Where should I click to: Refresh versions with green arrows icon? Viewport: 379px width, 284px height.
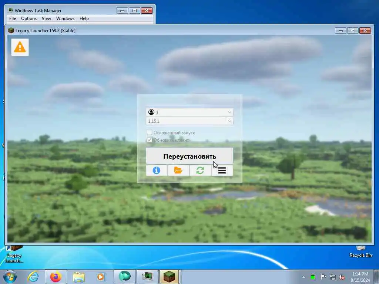coord(200,170)
